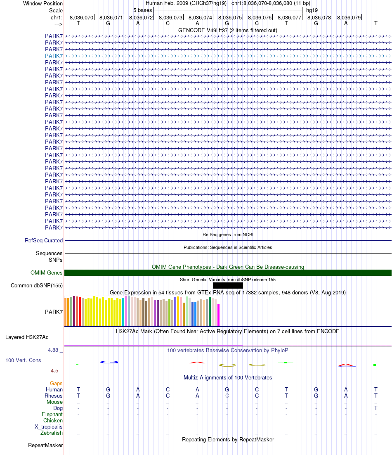Click the magenta GTEx expression bar
Screen dimensions: 392x455
point(219,315)
